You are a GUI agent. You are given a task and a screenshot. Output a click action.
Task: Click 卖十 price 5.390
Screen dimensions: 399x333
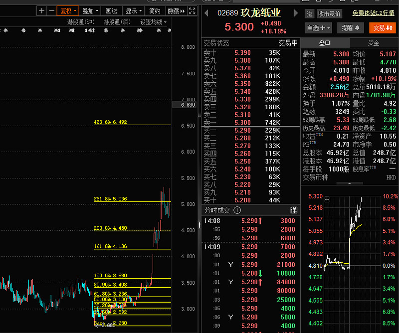pyautogui.click(x=242, y=53)
